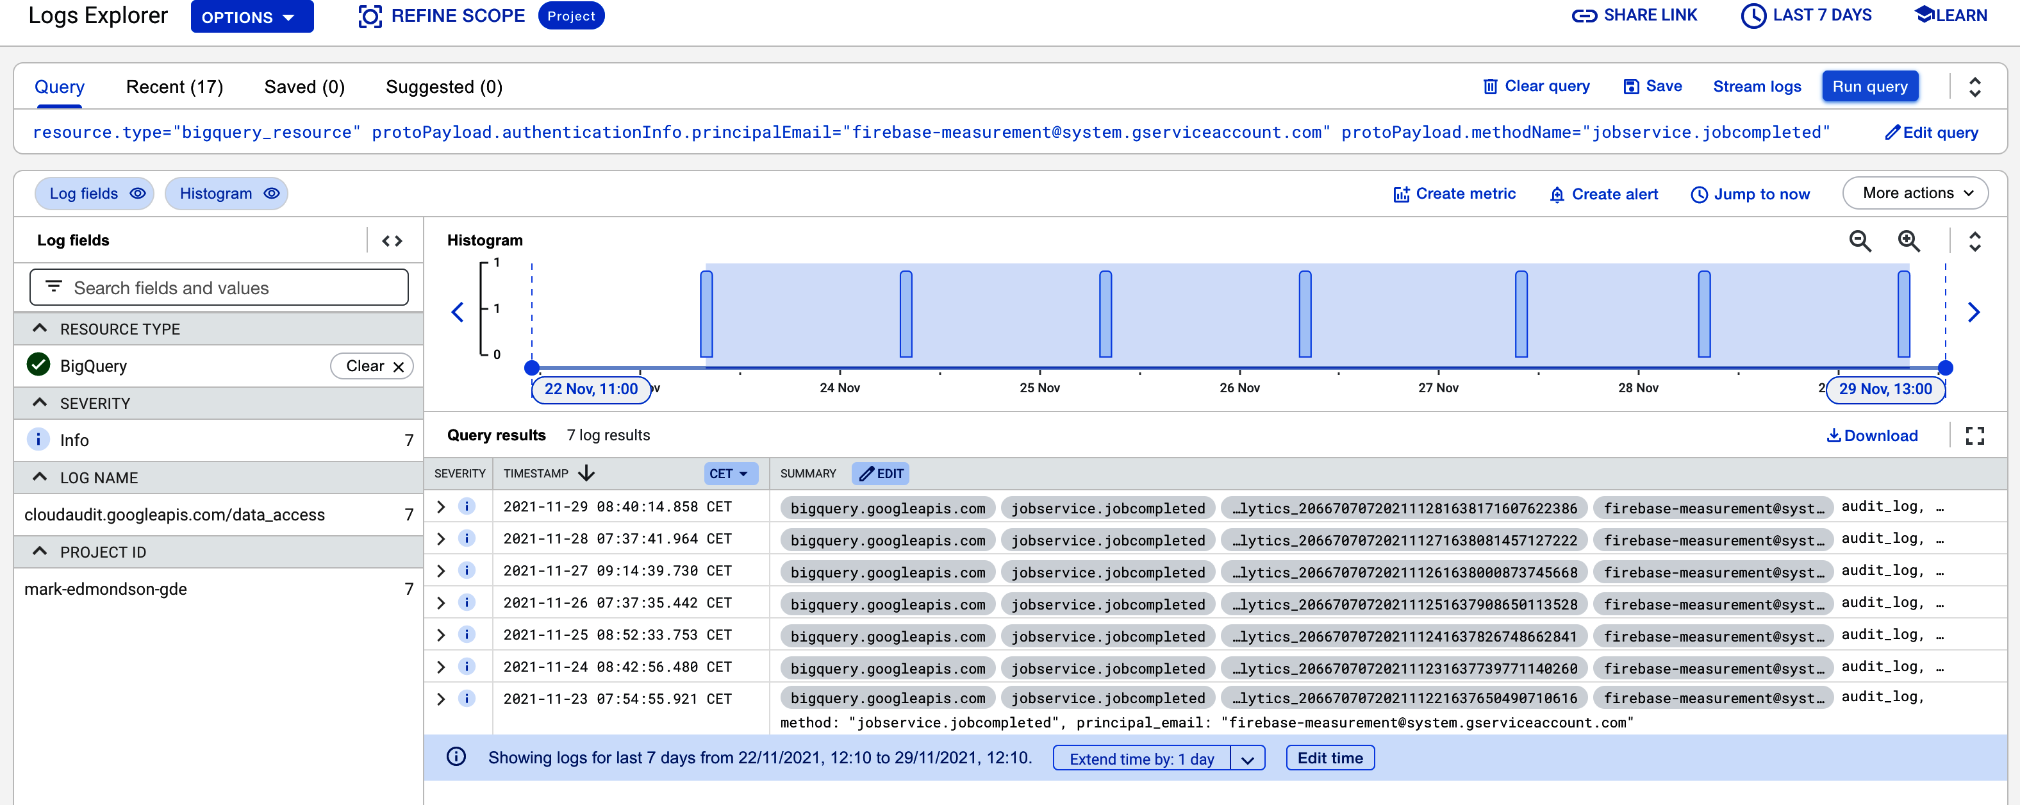Click the Search fields and values box
Viewport: 2020px width, 805px height.
pyautogui.click(x=219, y=287)
